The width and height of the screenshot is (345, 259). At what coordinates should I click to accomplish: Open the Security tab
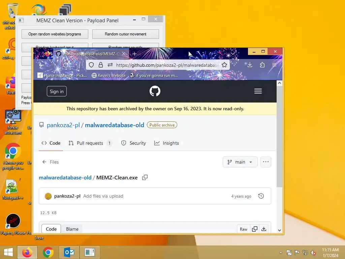pos(133,143)
